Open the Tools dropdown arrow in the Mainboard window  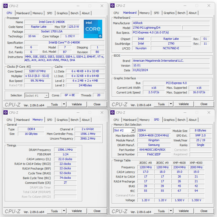coord(171,104)
